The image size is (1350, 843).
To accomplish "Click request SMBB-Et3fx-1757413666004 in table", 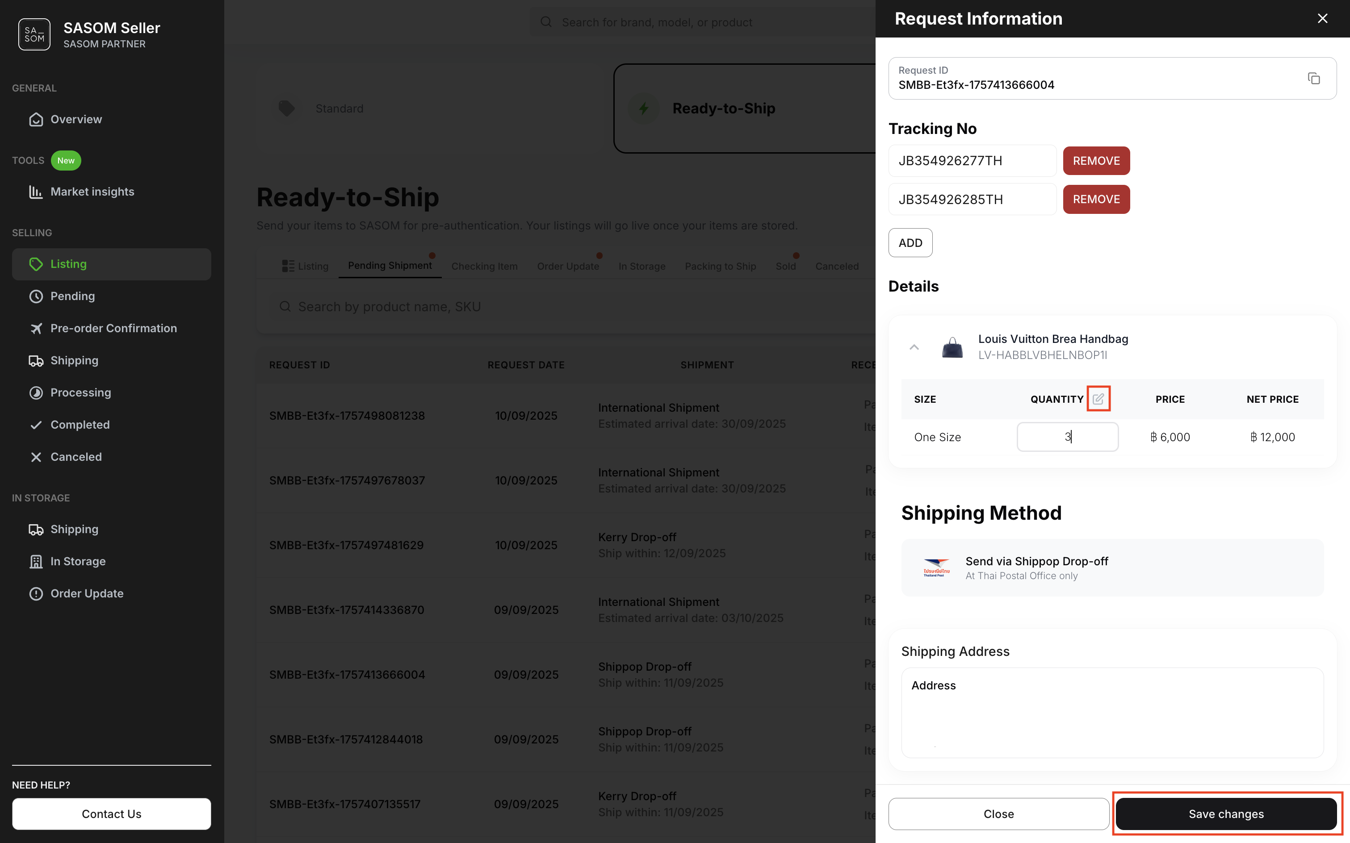I will coord(347,675).
